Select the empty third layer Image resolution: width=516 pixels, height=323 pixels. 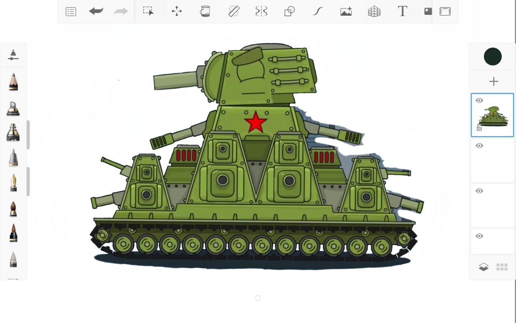pos(493,206)
